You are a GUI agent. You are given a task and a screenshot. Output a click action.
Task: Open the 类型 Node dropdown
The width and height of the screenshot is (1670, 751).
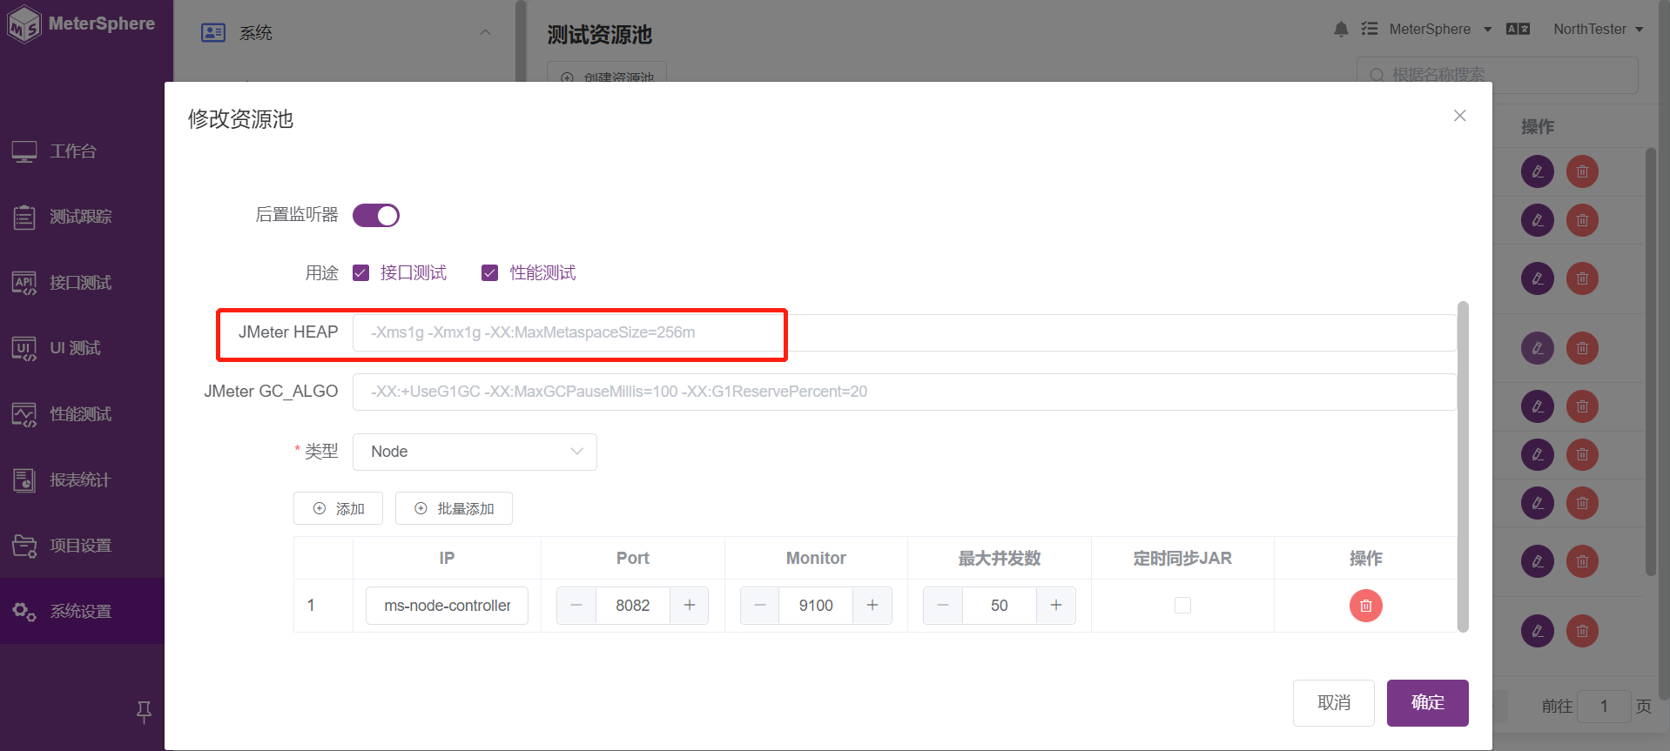pyautogui.click(x=475, y=452)
